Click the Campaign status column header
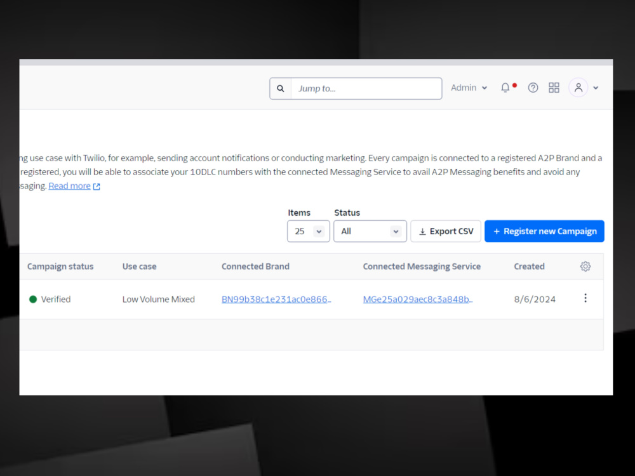Viewport: 635px width, 476px height. tap(60, 267)
